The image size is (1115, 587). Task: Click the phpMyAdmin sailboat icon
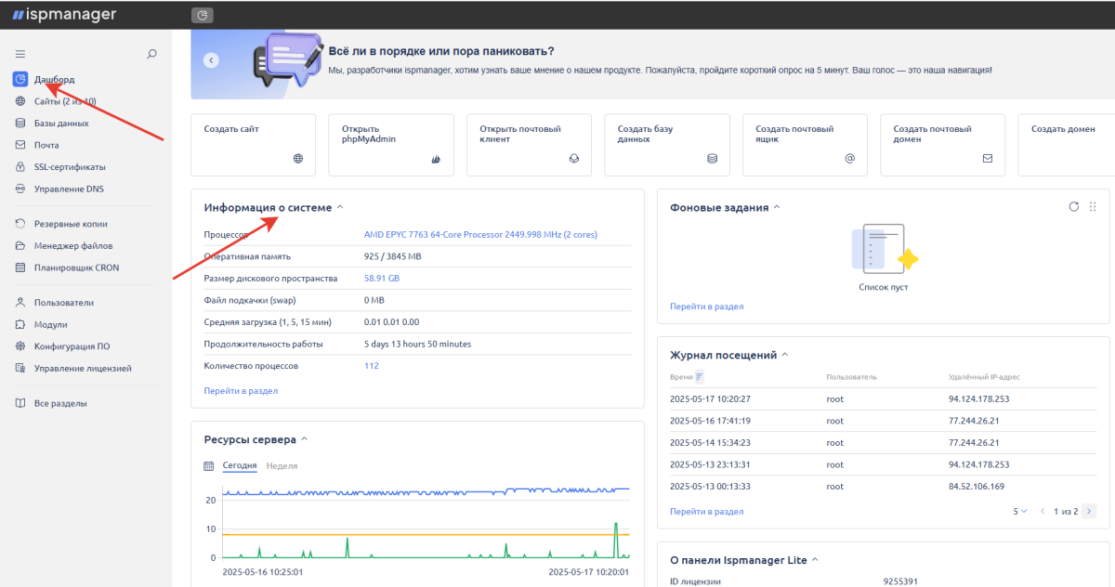pyautogui.click(x=436, y=159)
